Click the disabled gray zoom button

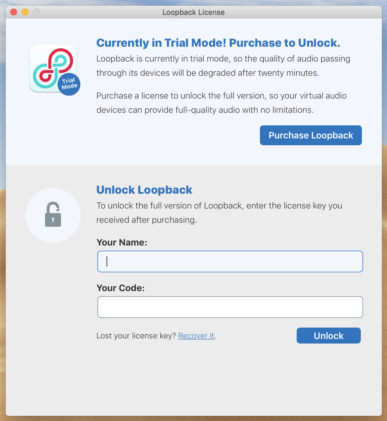[36, 12]
